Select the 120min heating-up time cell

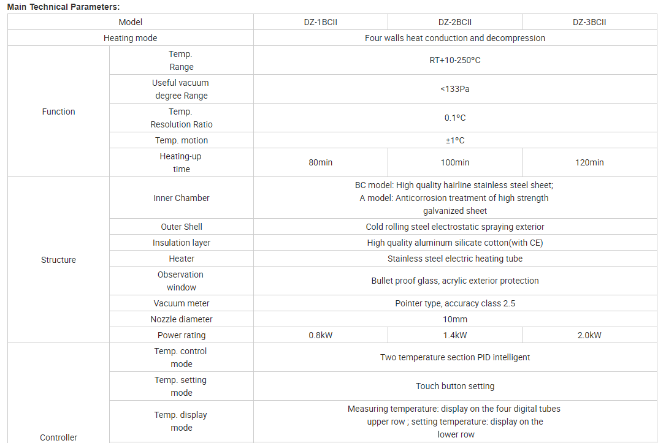(x=589, y=162)
